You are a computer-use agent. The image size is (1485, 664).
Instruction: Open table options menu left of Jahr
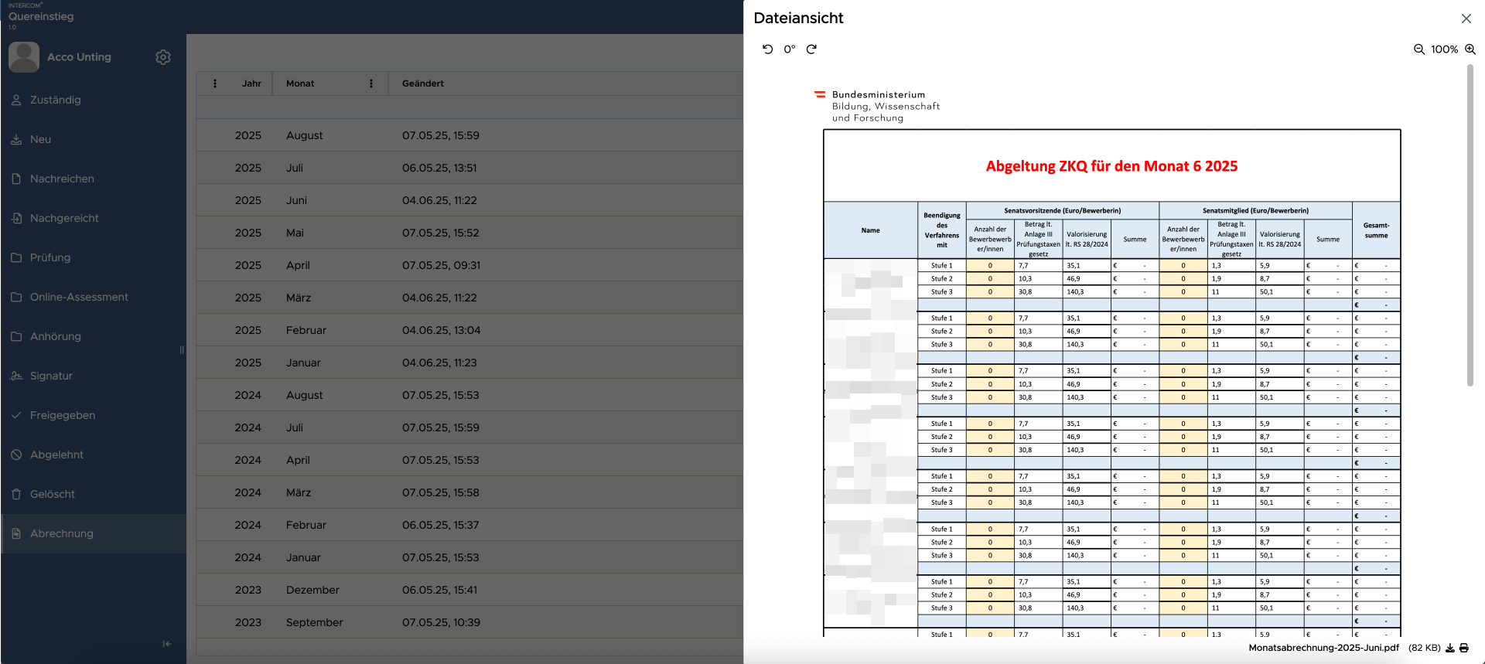tap(215, 83)
